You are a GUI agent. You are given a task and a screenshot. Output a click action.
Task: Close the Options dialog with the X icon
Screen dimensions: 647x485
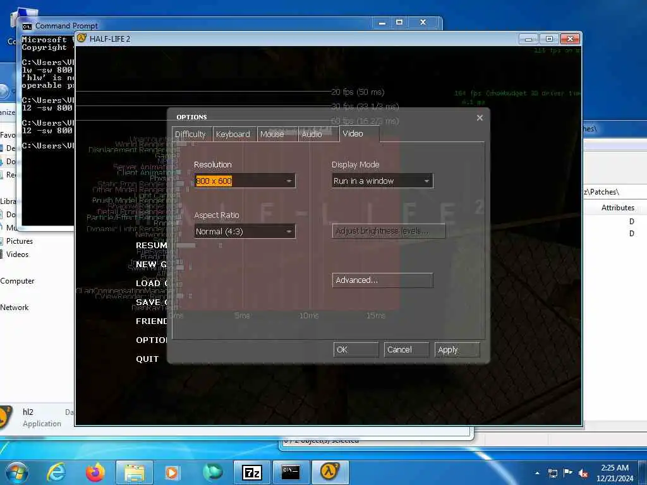point(480,118)
